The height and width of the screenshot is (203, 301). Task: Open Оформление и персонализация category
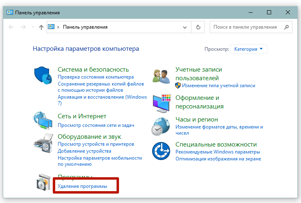[x=200, y=102]
